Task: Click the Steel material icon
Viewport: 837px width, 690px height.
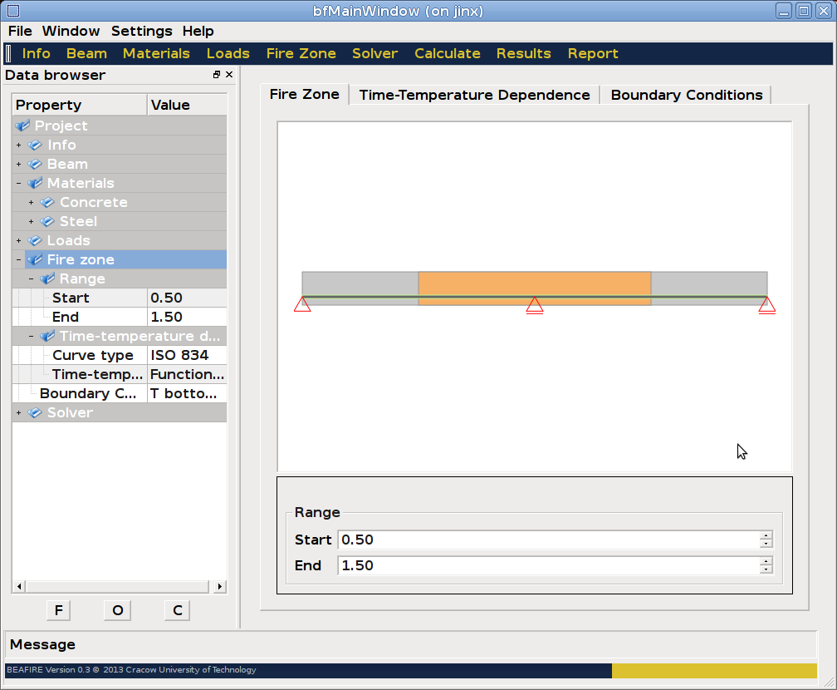Action: [47, 221]
